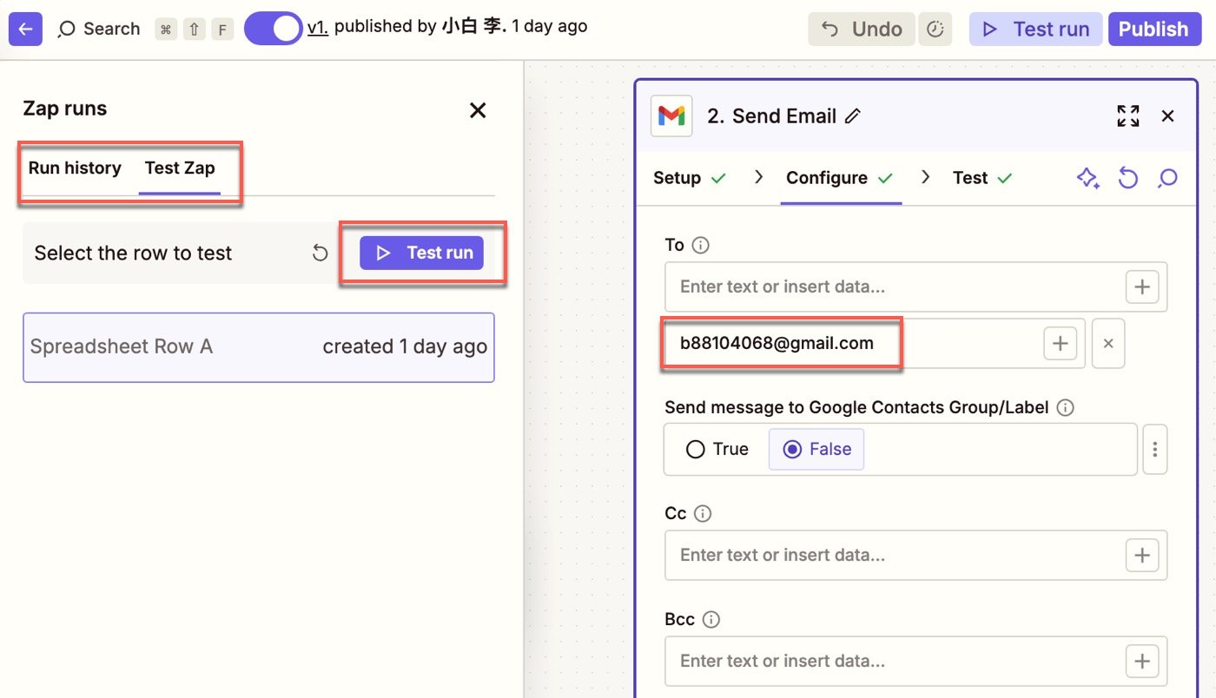Open the Test tab in step editor
This screenshot has height=698, width=1216.
(982, 178)
